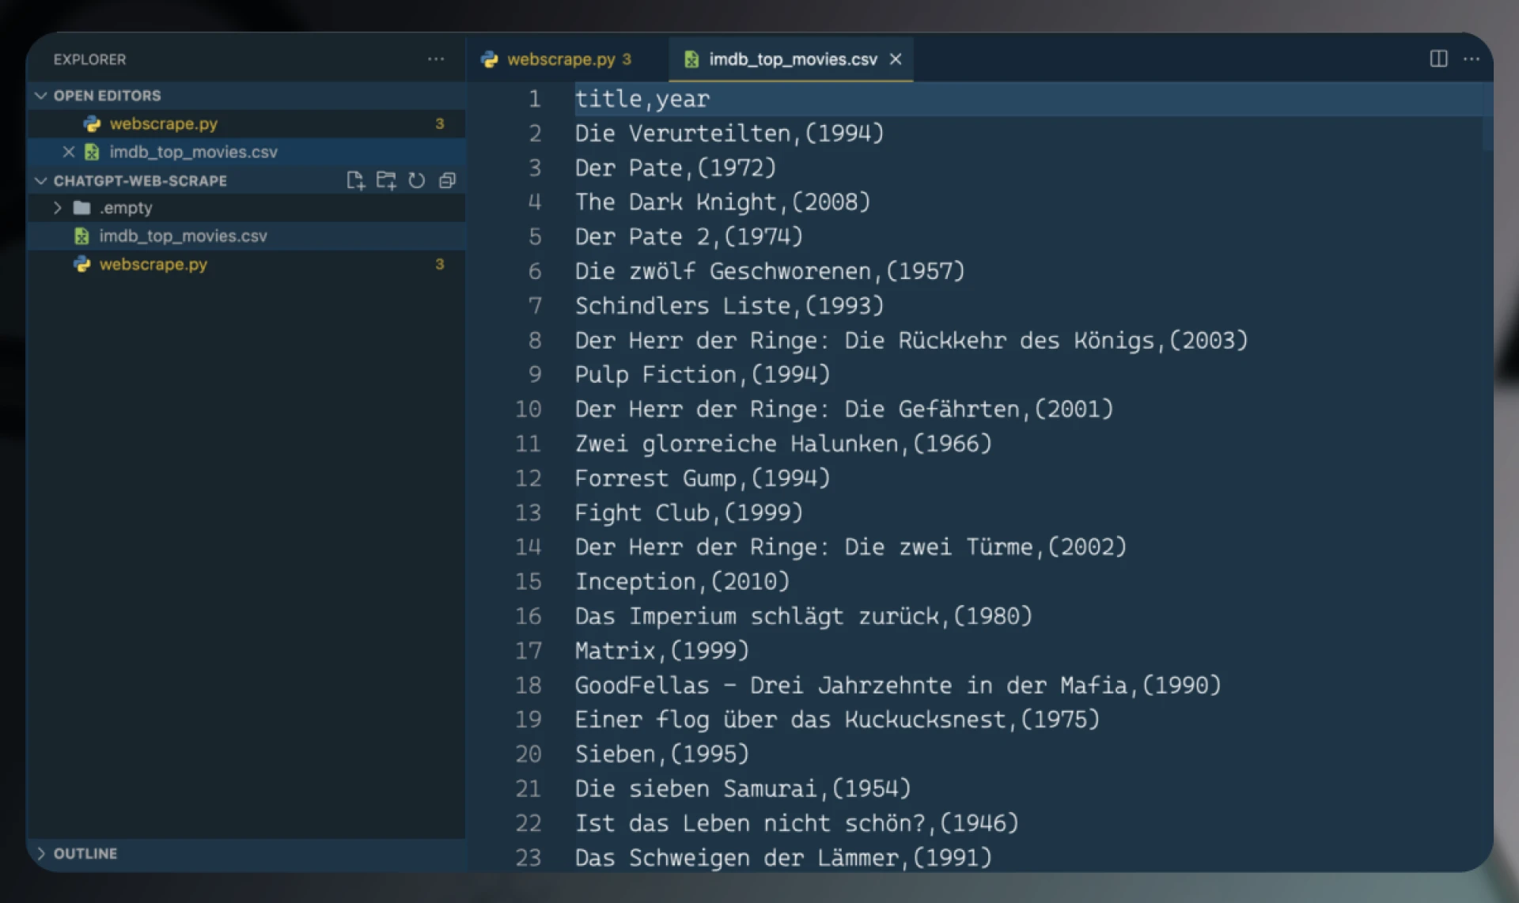Click the CSV icon beside imdb_top_movies.csv in project tree
Screen dimensions: 1519x903
[81, 236]
